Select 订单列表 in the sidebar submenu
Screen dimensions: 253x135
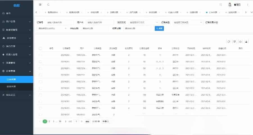pos(17,79)
